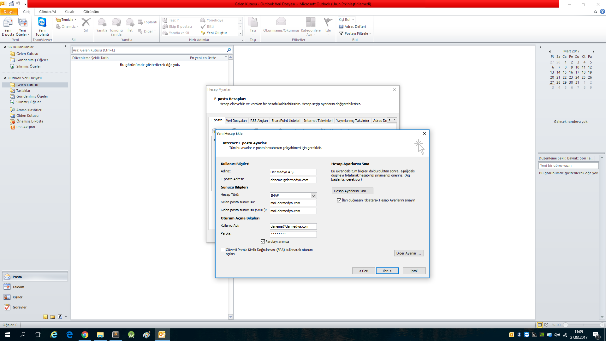
Task: Open Görevler view
Action: (35, 307)
